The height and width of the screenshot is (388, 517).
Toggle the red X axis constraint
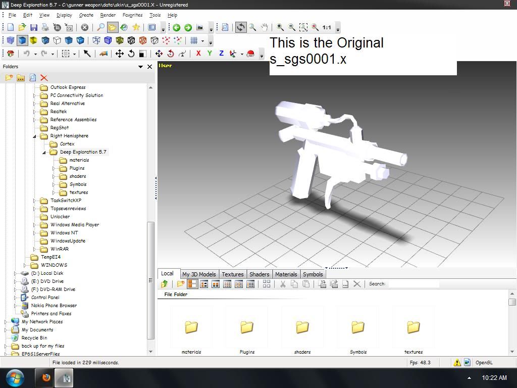[198, 54]
